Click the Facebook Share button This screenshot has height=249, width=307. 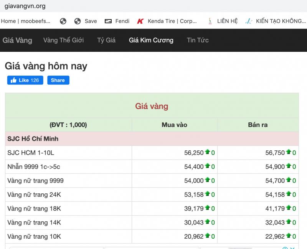click(58, 80)
